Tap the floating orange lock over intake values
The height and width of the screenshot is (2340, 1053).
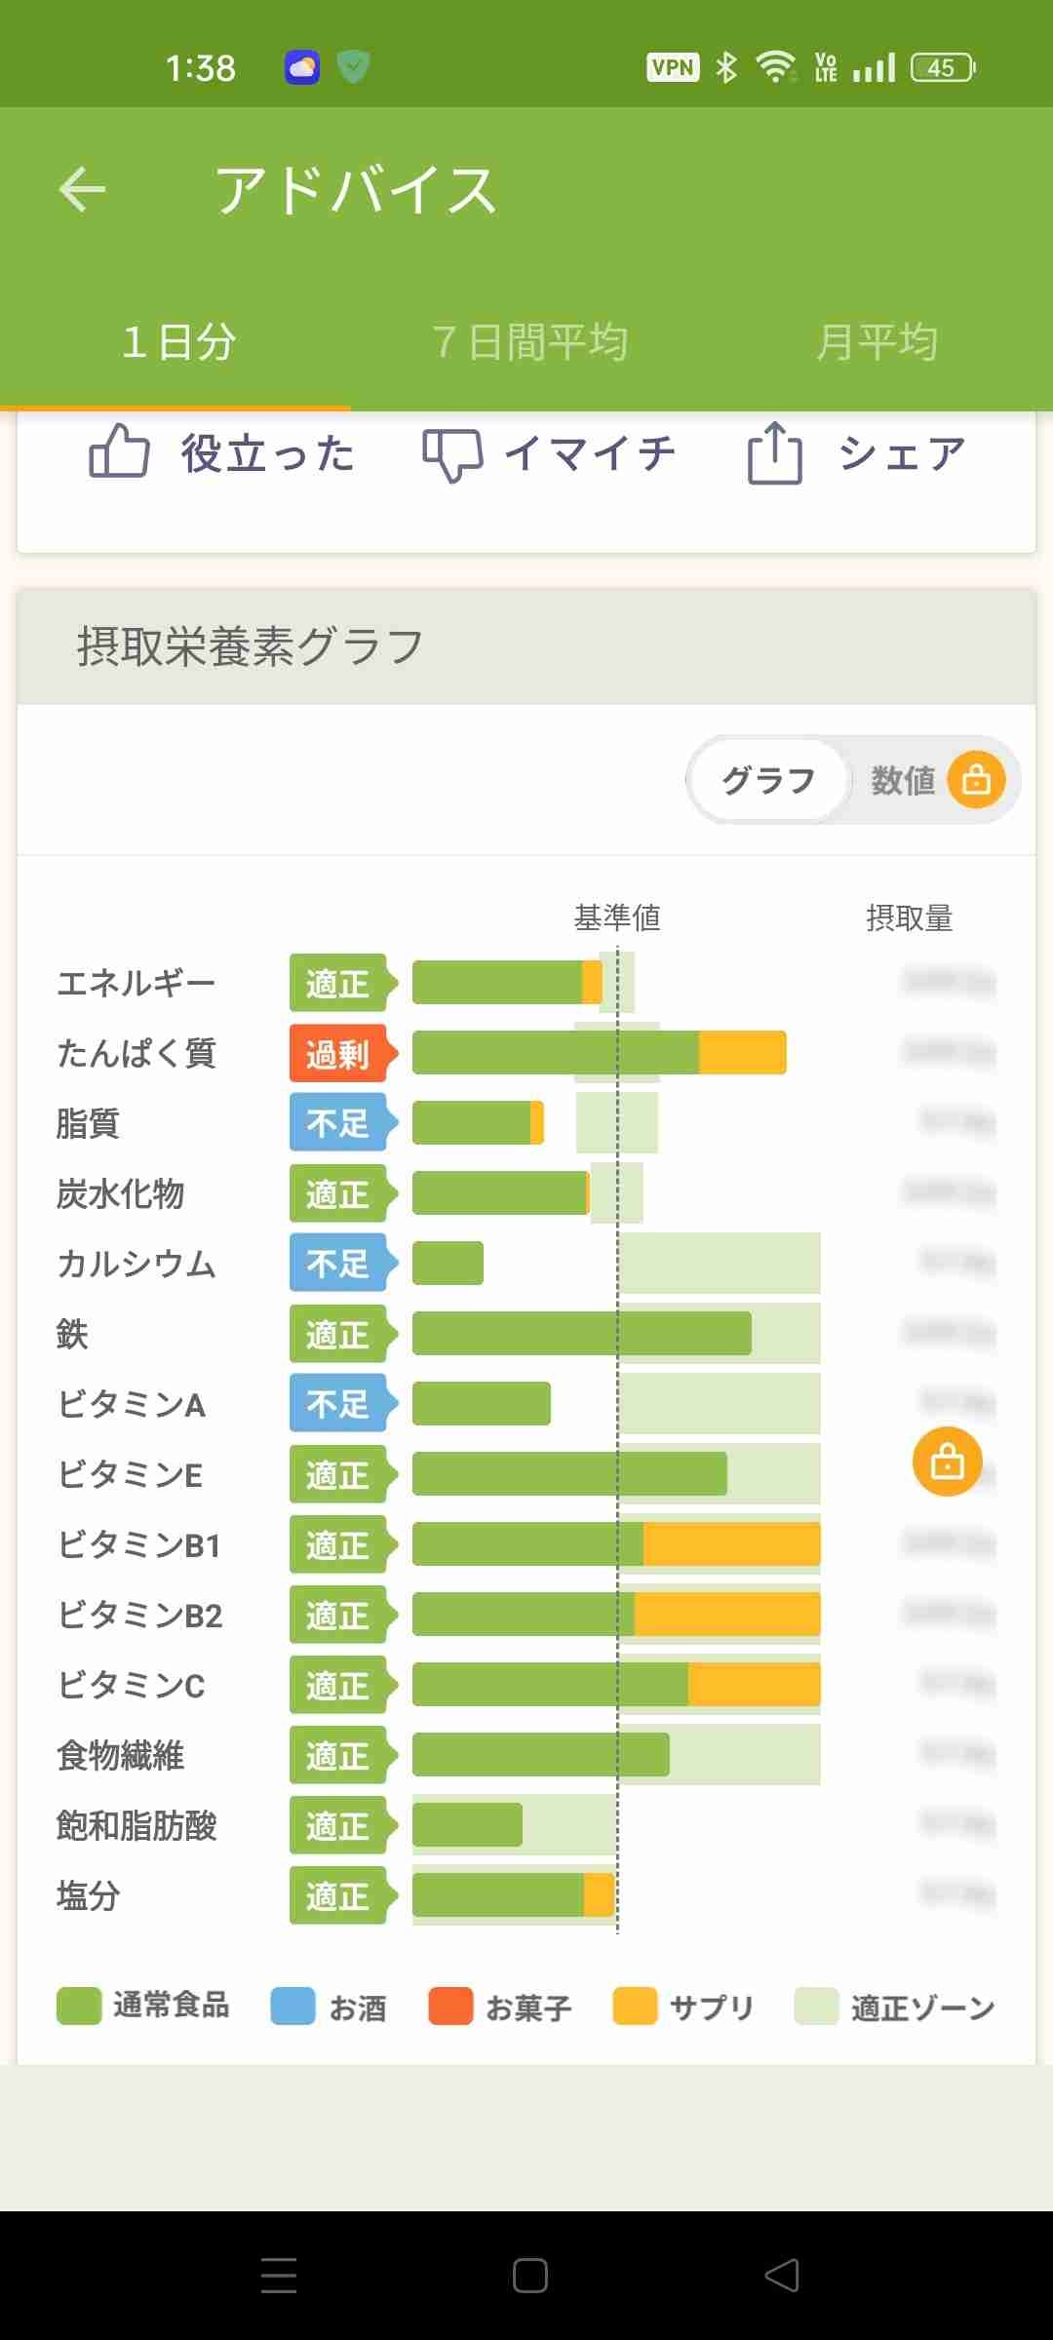pyautogui.click(x=947, y=1461)
